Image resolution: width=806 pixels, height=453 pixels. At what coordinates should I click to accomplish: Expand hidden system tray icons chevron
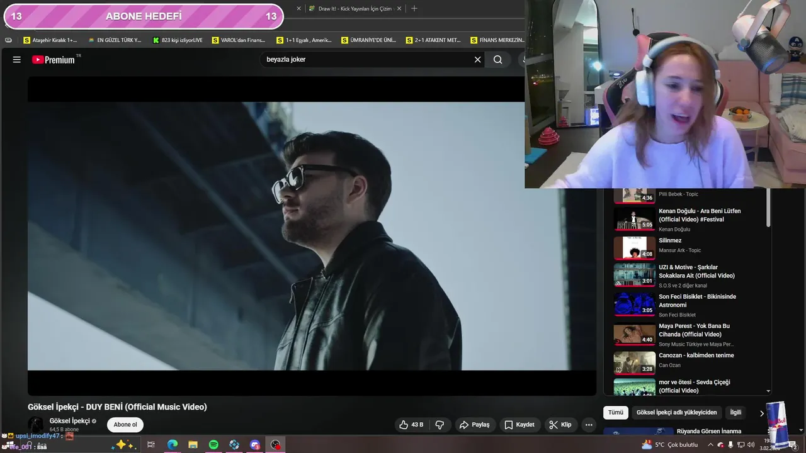(x=710, y=445)
